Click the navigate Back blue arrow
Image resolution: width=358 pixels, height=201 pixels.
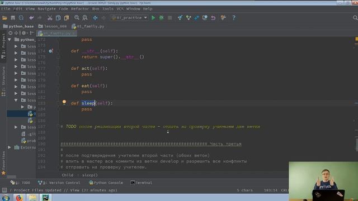95,18
